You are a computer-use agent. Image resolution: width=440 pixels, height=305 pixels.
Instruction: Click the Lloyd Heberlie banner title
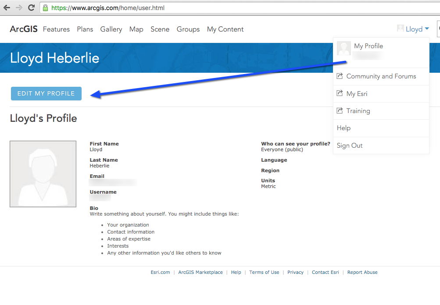(x=55, y=58)
